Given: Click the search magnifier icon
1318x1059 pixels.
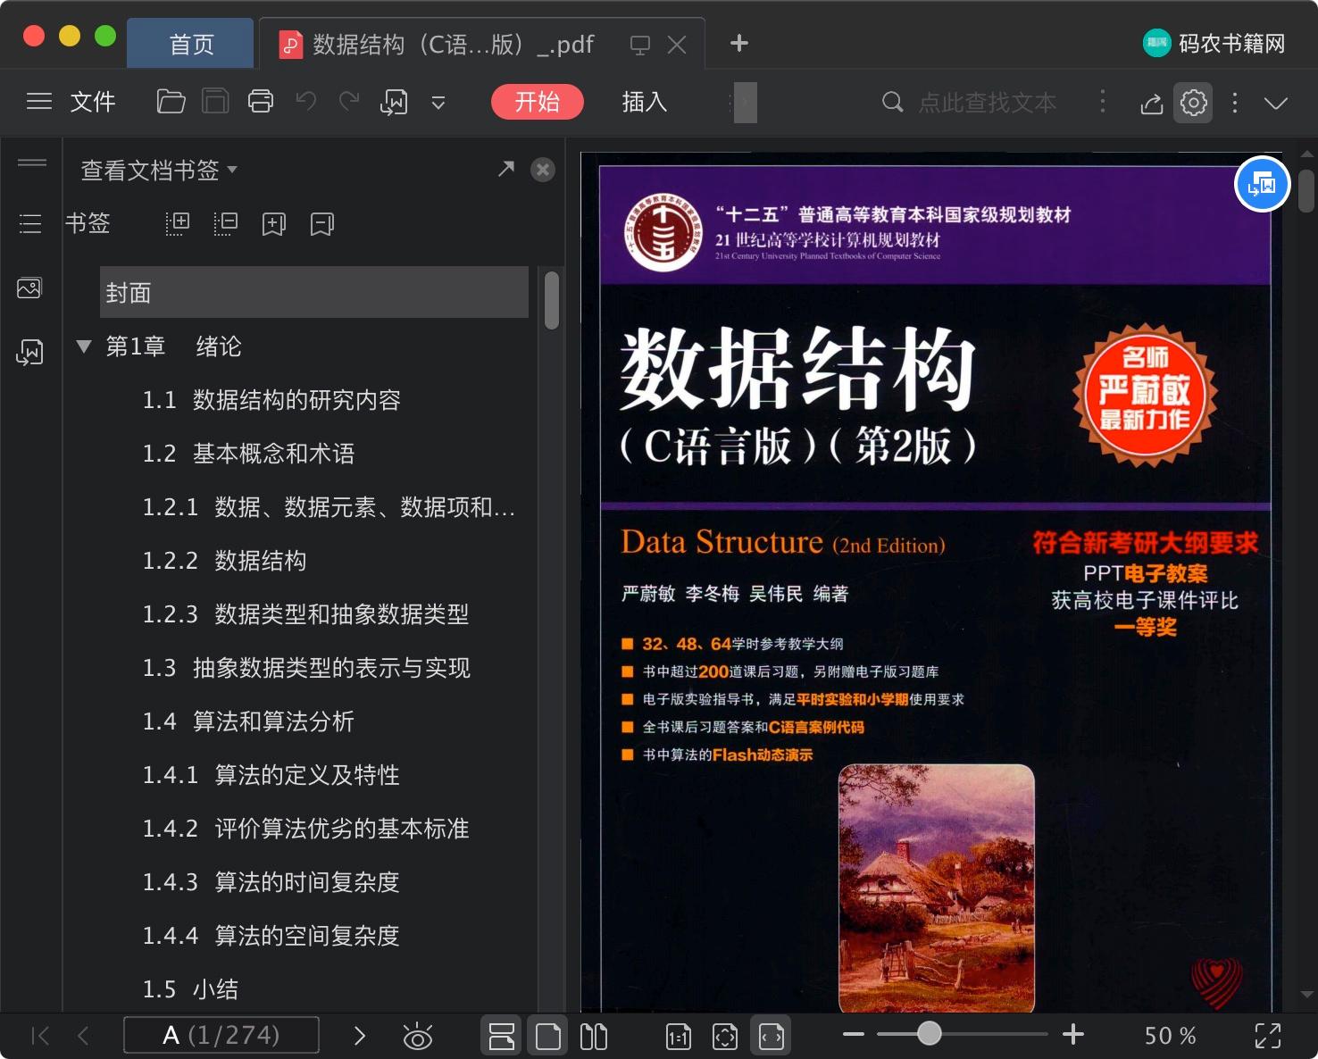Looking at the screenshot, I should tap(892, 103).
